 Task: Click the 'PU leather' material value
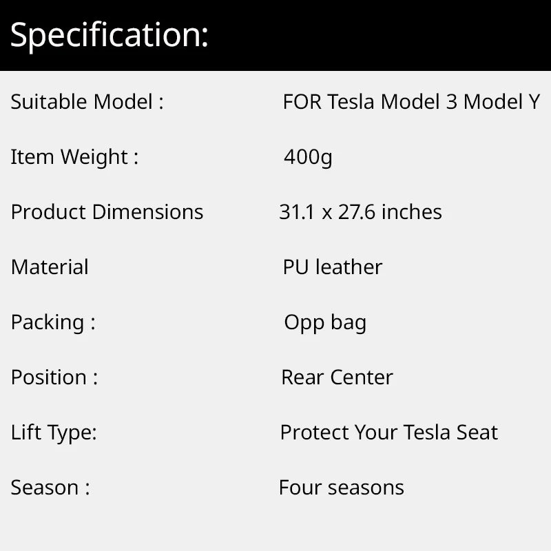(x=332, y=267)
